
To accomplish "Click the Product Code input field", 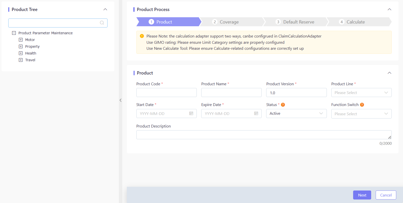I will (x=166, y=92).
